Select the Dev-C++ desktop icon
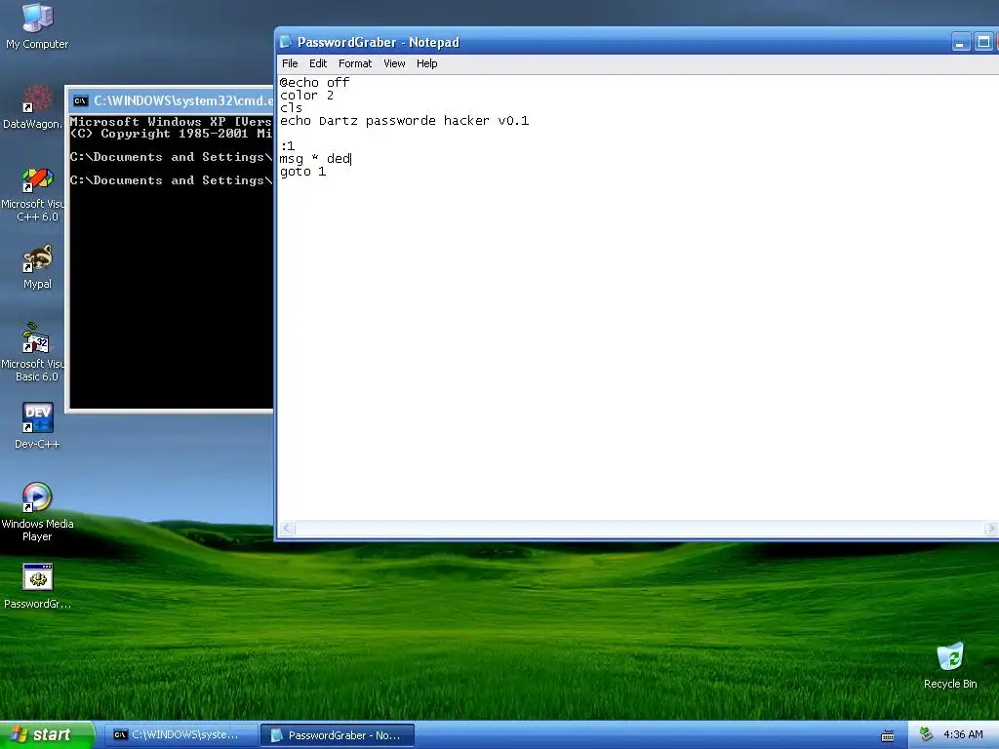Viewport: 999px width, 749px height. click(37, 425)
